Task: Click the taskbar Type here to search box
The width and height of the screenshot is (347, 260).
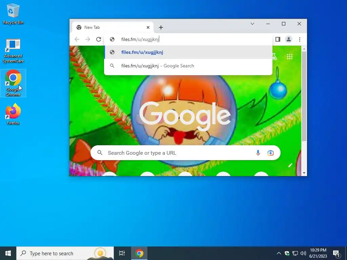Action: pyautogui.click(x=65, y=253)
